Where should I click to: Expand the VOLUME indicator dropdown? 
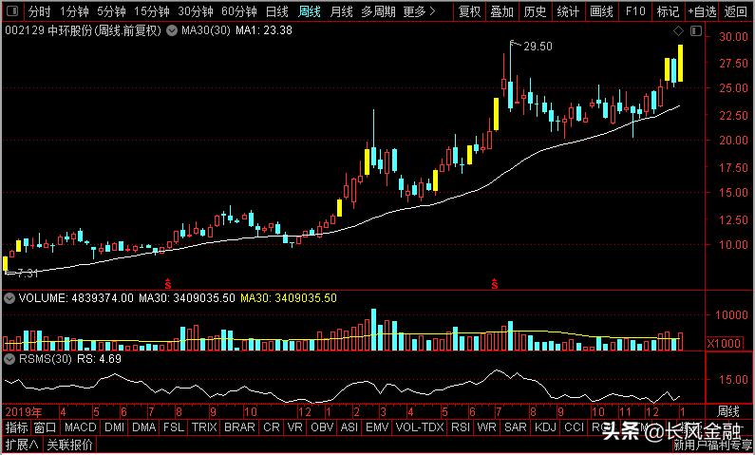tap(9, 298)
